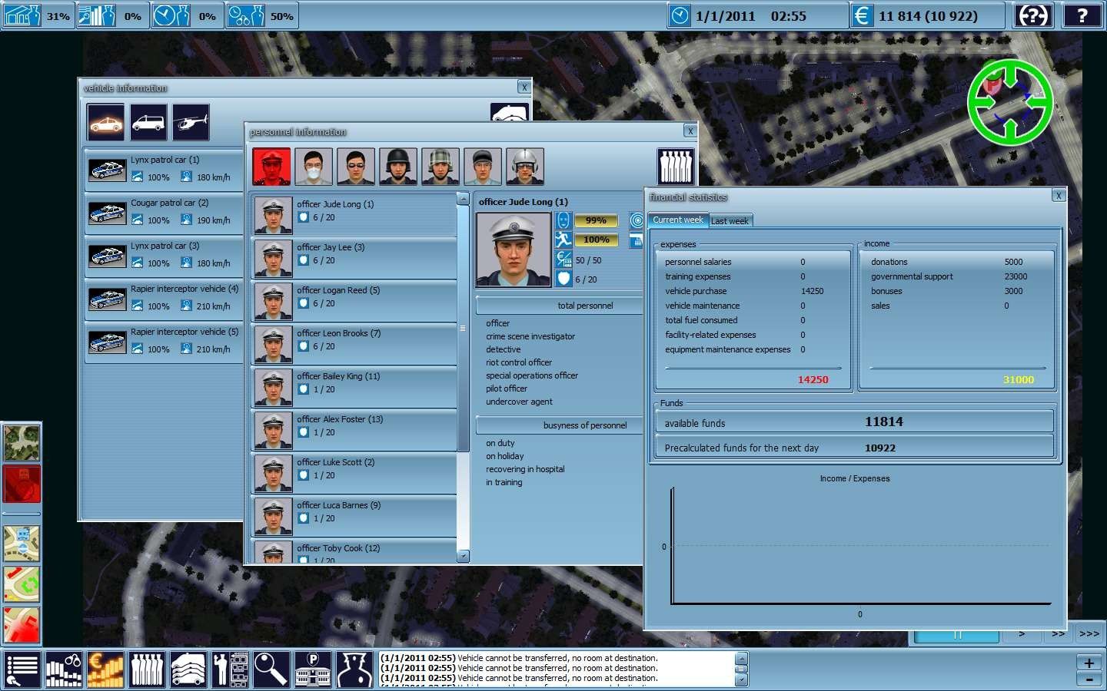Set game speed to fastest (>>>)

coord(1089,633)
